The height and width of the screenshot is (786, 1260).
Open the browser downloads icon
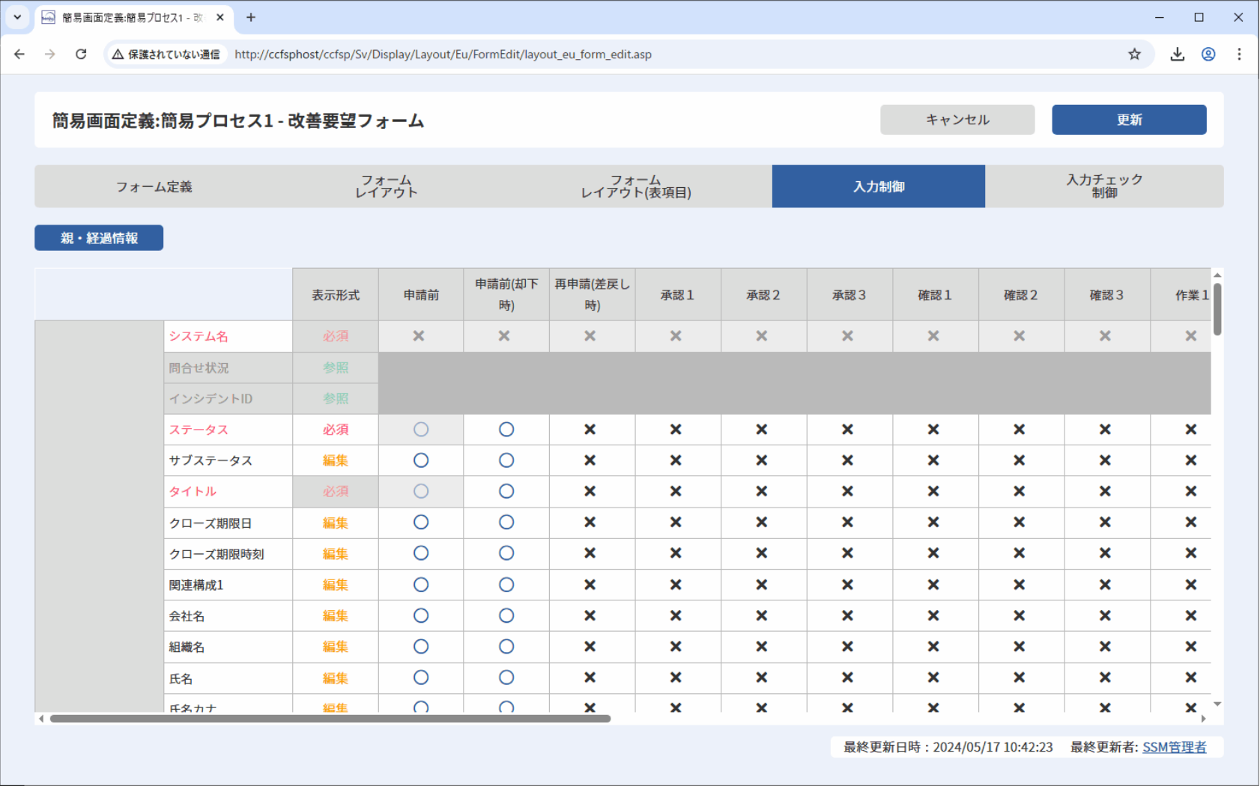point(1178,54)
